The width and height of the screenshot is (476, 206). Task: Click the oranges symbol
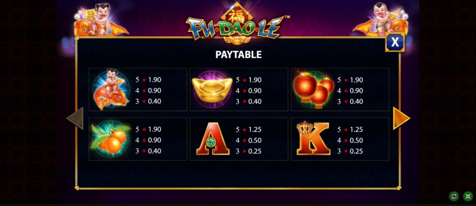111,139
